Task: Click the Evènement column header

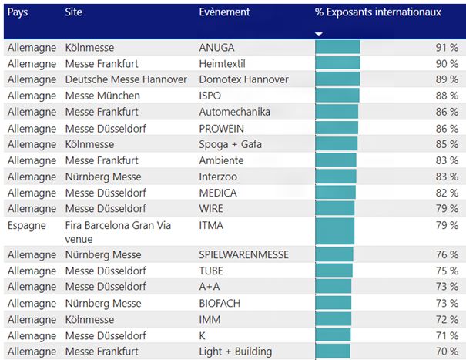Action: (x=224, y=12)
